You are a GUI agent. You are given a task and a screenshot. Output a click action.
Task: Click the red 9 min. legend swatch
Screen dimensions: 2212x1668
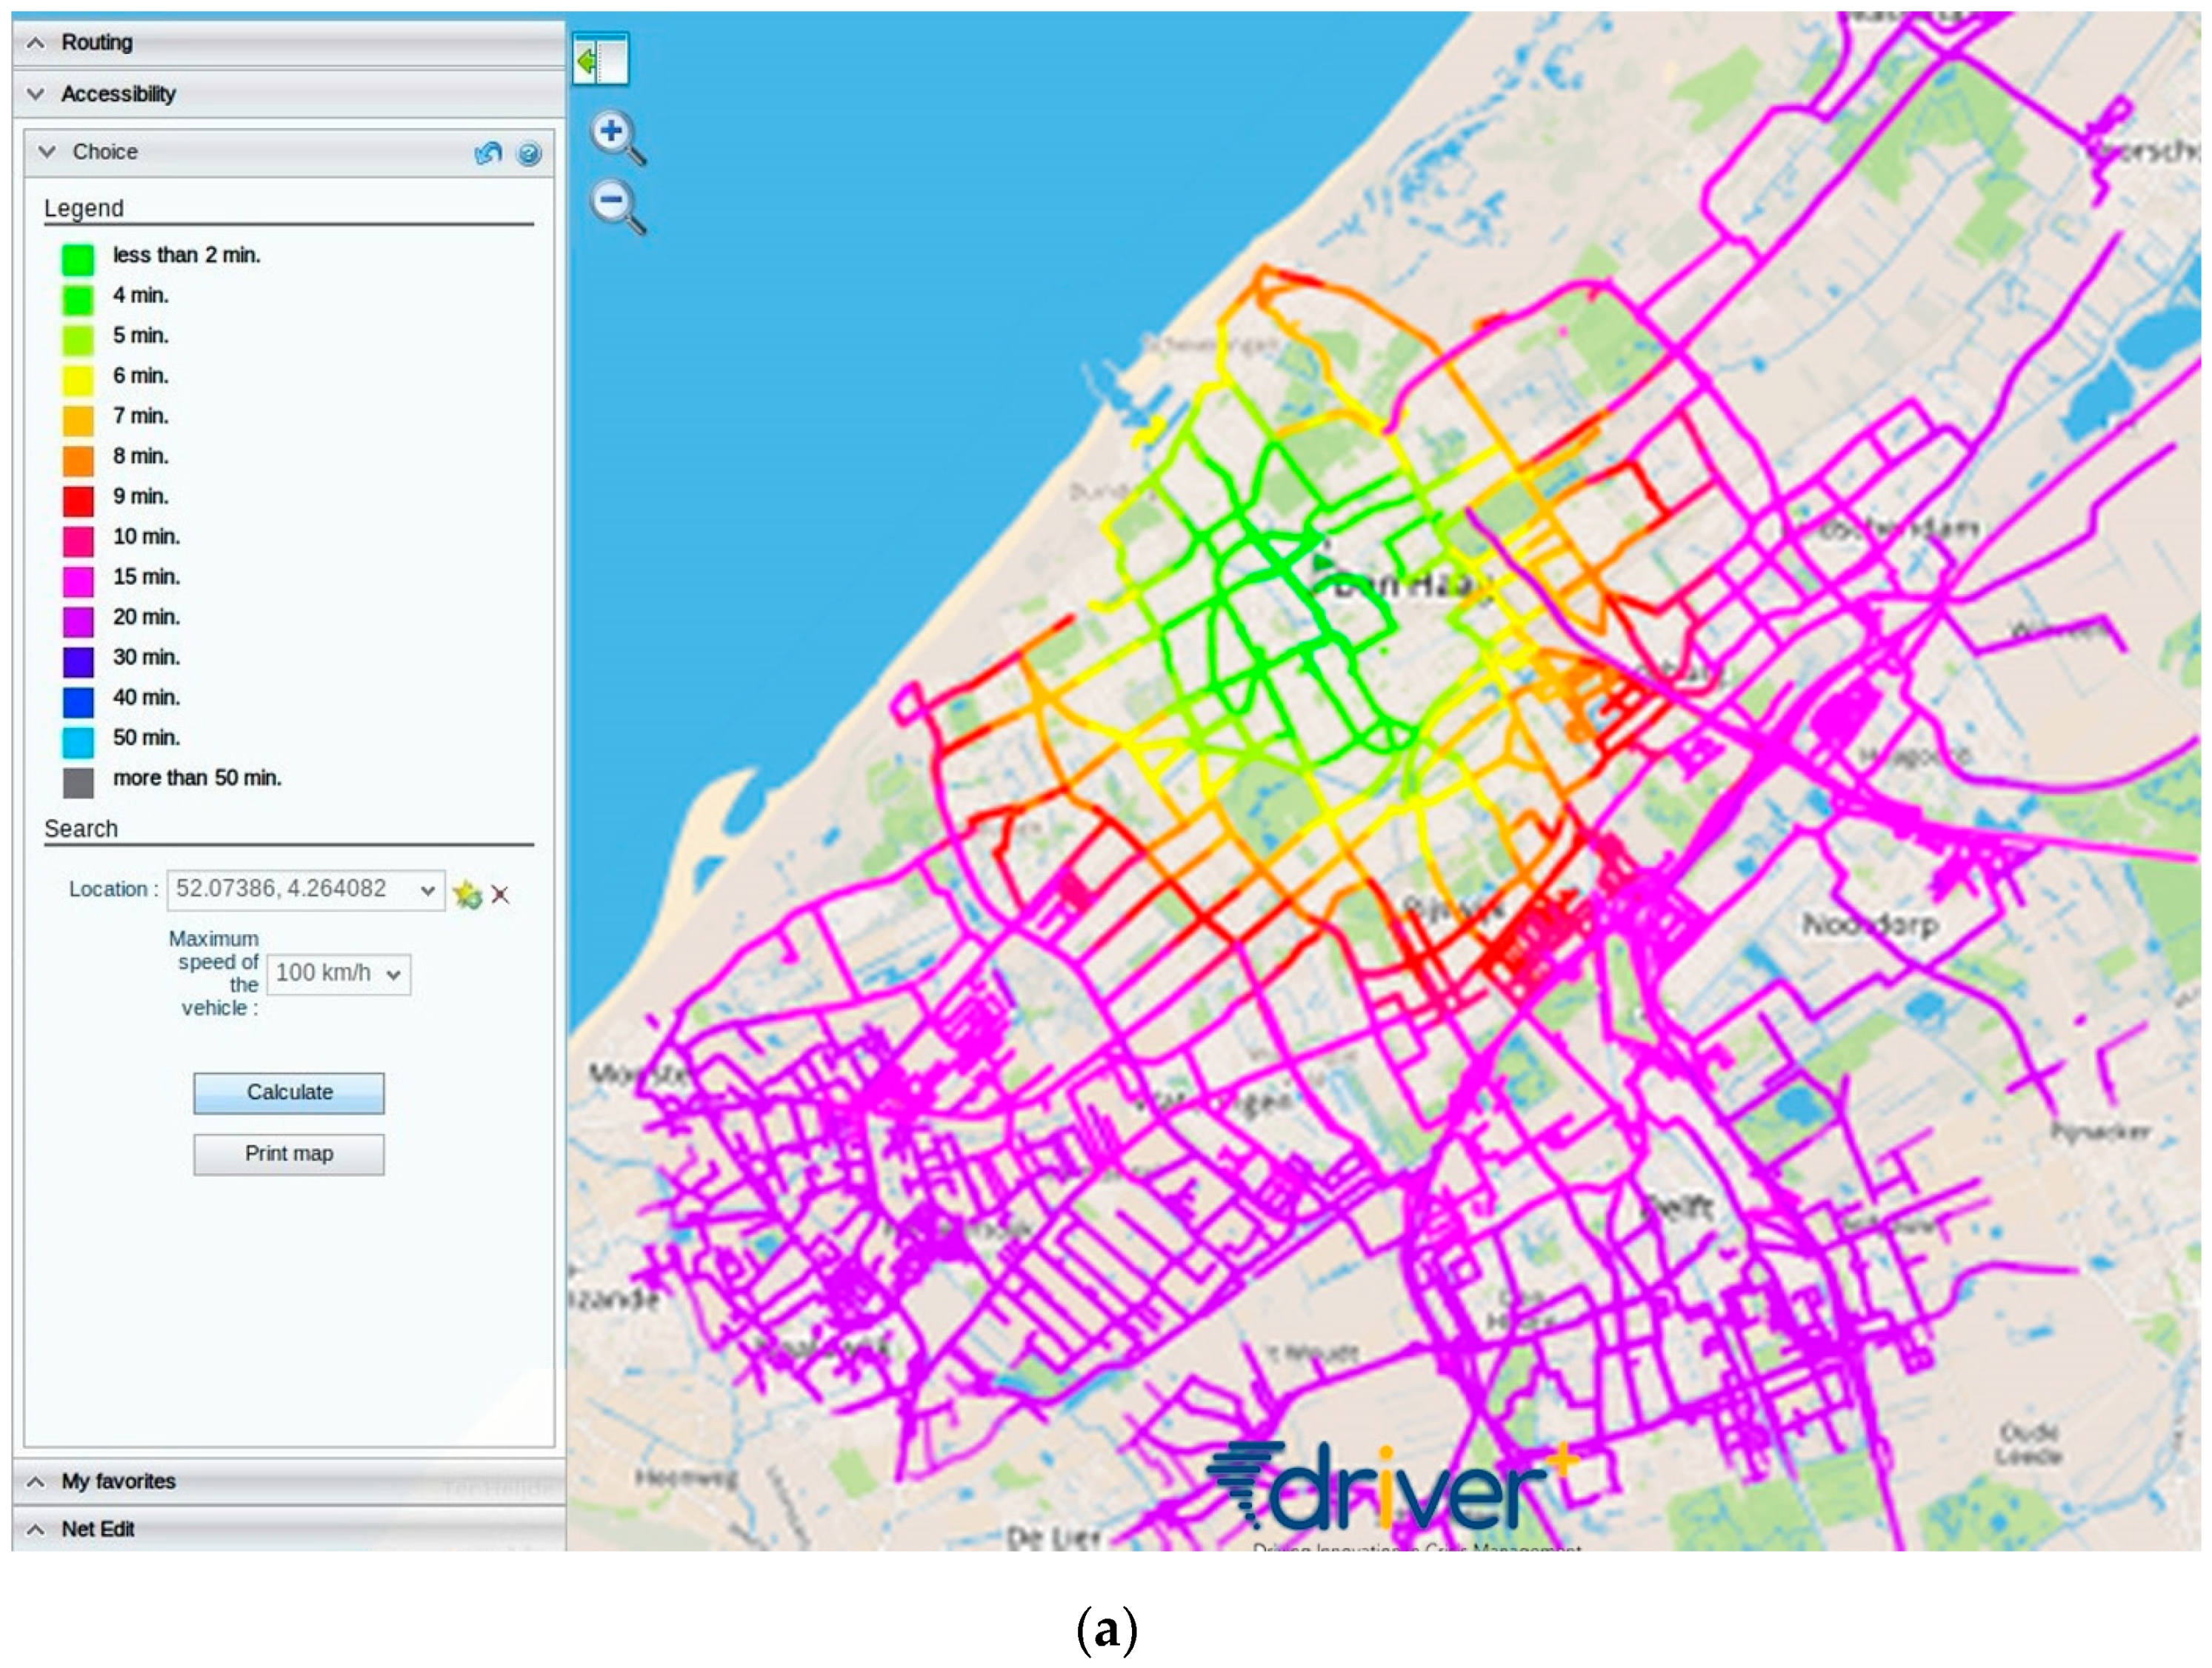[78, 499]
